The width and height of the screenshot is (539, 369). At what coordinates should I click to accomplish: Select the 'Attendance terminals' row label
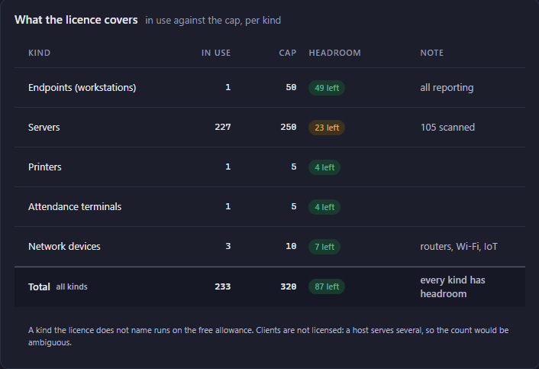point(75,207)
